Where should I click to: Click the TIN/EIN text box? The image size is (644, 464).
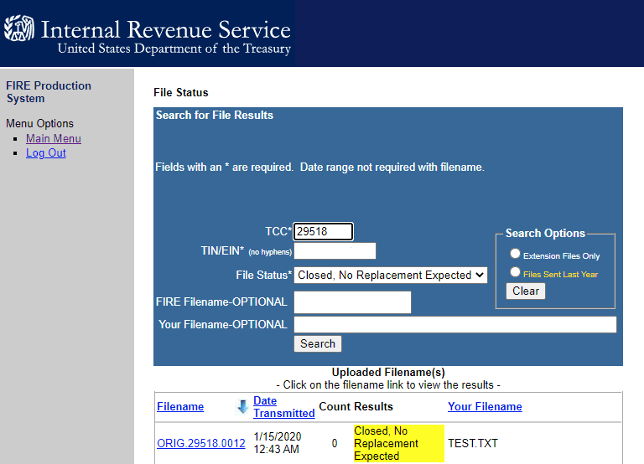coord(335,250)
